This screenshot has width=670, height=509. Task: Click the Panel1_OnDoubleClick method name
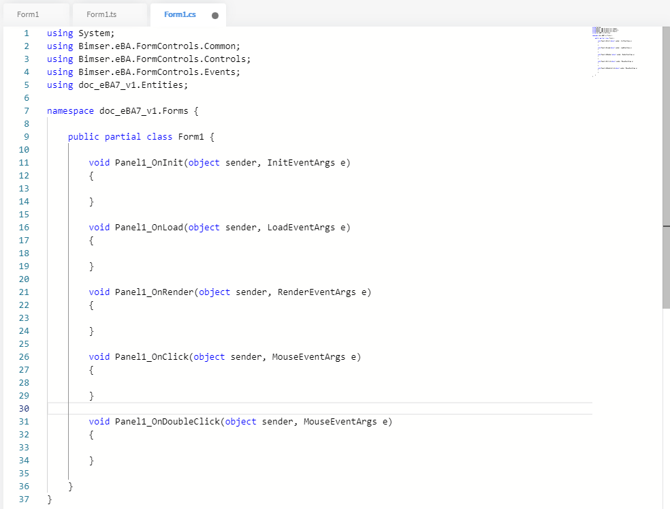(x=167, y=421)
